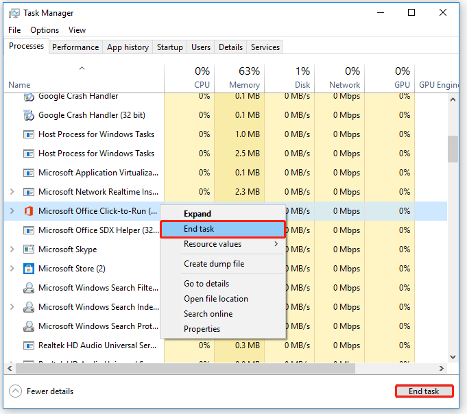The width and height of the screenshot is (467, 414).
Task: Click the horizontal scrollbar right arrow
Action: point(442,369)
